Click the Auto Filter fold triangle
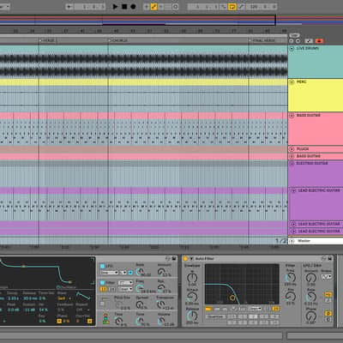Image resolution: width=343 pixels, height=343 pixels. (x=191, y=259)
